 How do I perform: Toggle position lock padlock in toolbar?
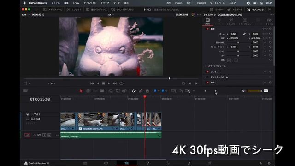pos(147,91)
